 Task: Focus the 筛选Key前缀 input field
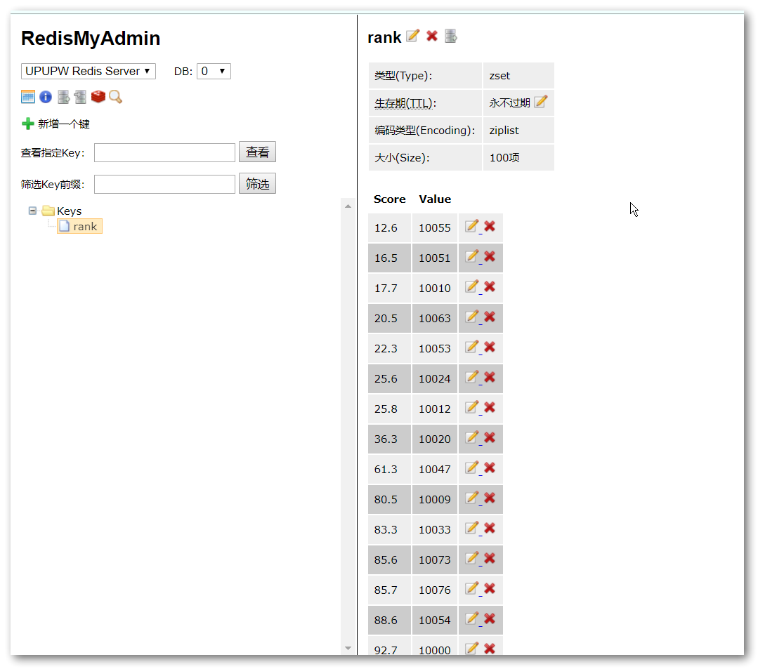tap(164, 184)
